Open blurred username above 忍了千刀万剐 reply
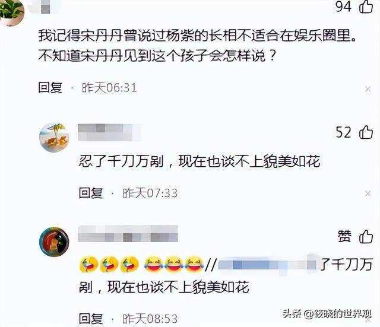The image size is (380, 327). 109,132
